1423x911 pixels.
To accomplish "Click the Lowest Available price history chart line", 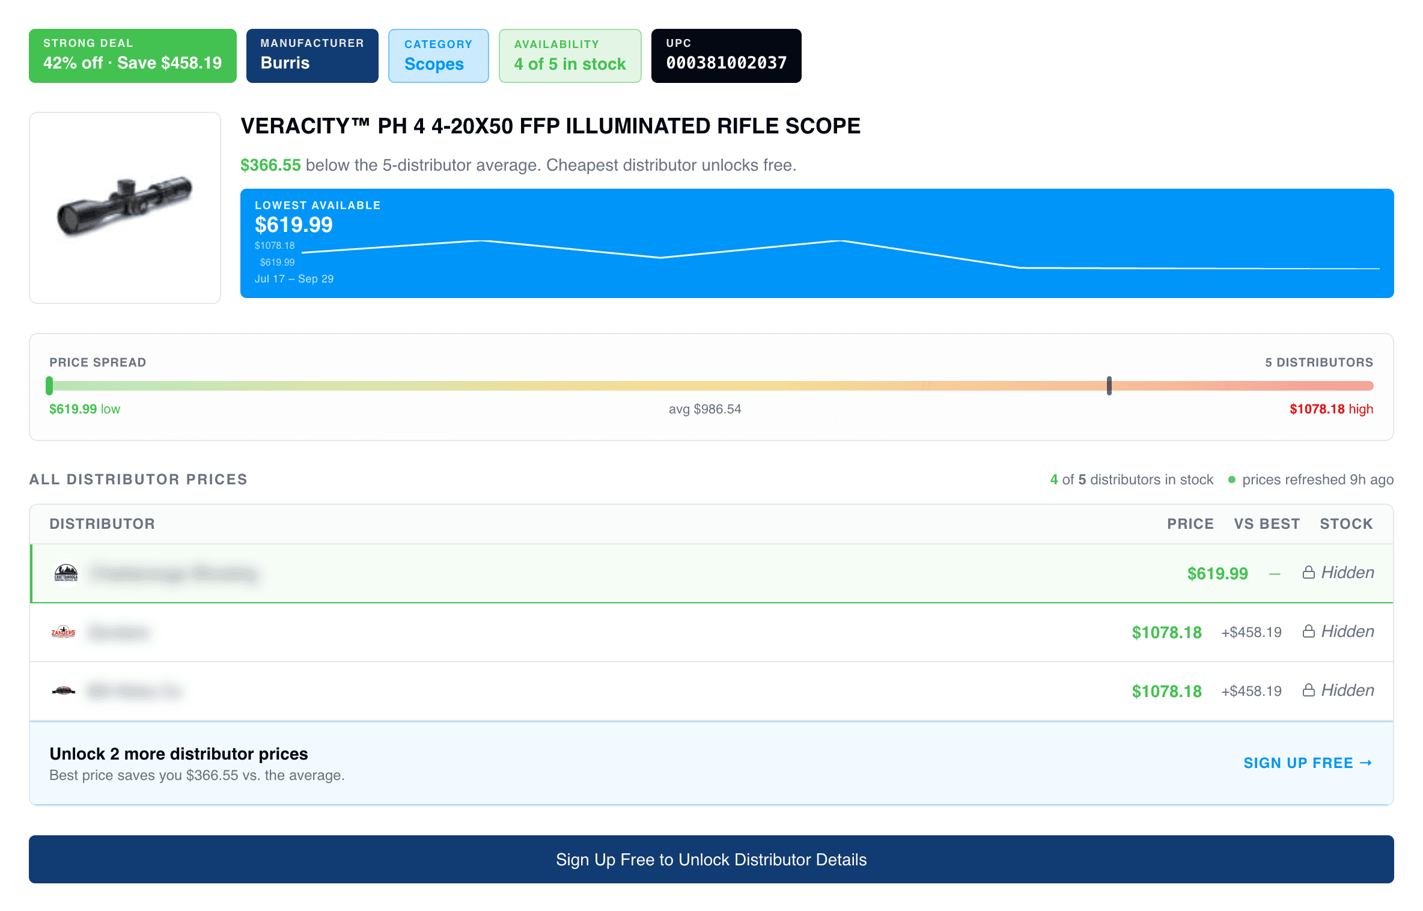I will [840, 255].
